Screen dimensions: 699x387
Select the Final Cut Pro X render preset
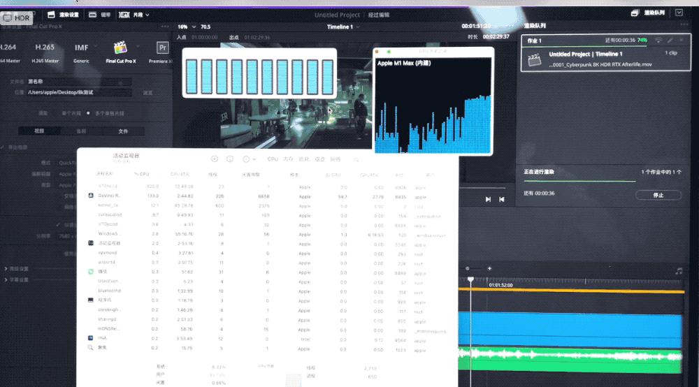pos(122,51)
